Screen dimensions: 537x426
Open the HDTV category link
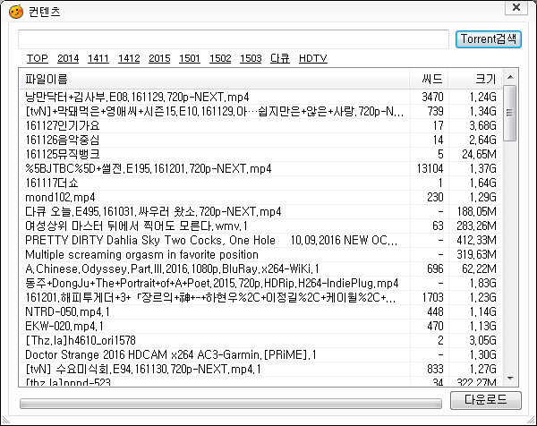coord(313,58)
